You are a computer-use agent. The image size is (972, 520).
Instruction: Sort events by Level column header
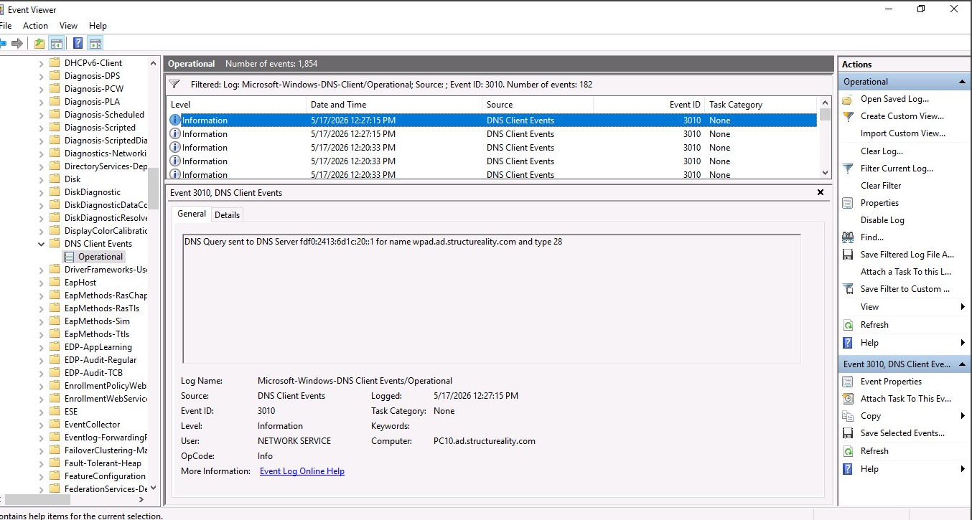(x=236, y=105)
